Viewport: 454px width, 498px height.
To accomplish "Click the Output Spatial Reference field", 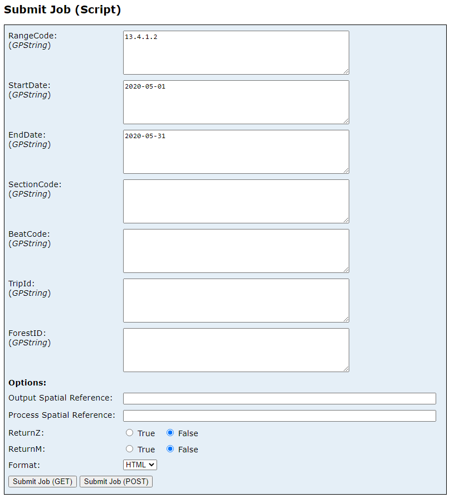I will pyautogui.click(x=279, y=398).
